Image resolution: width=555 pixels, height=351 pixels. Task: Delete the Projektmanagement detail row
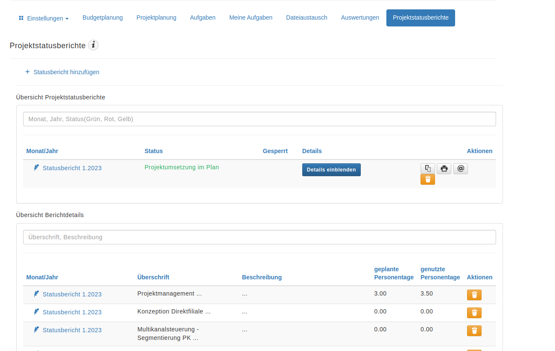[x=474, y=295]
